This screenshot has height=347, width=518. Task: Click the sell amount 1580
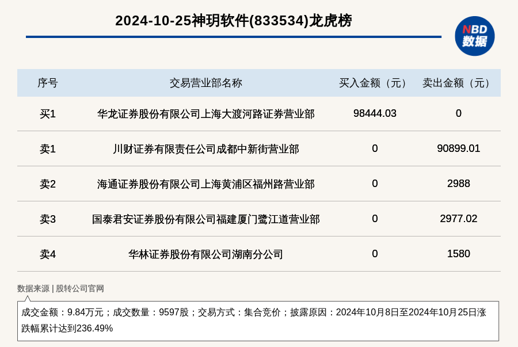(x=458, y=253)
